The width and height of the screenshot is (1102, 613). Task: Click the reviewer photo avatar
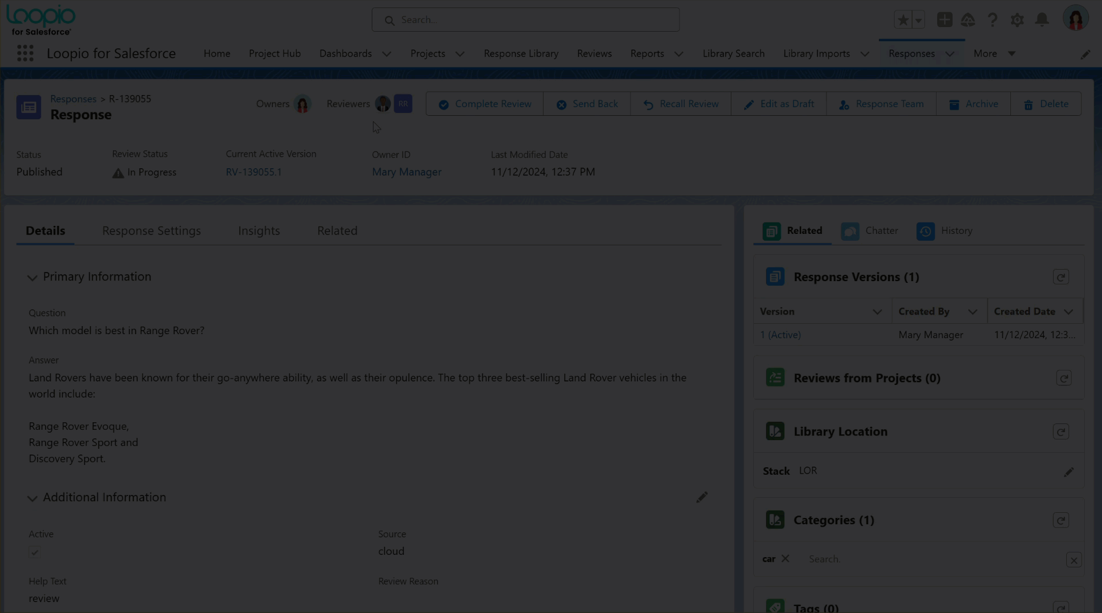tap(383, 104)
